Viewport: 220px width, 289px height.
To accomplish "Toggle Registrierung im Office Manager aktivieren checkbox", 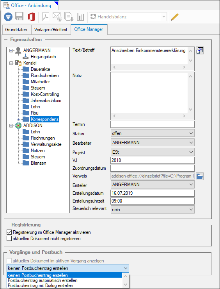I will (x=9, y=232).
